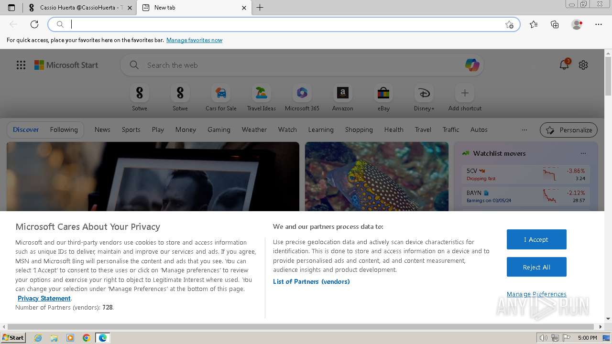Open the News category
Image resolution: width=612 pixels, height=344 pixels.
(102, 129)
